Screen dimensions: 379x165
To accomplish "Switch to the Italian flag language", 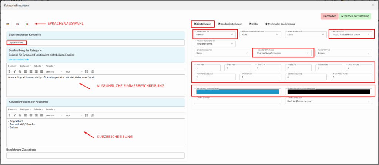I will [x=27, y=24].
